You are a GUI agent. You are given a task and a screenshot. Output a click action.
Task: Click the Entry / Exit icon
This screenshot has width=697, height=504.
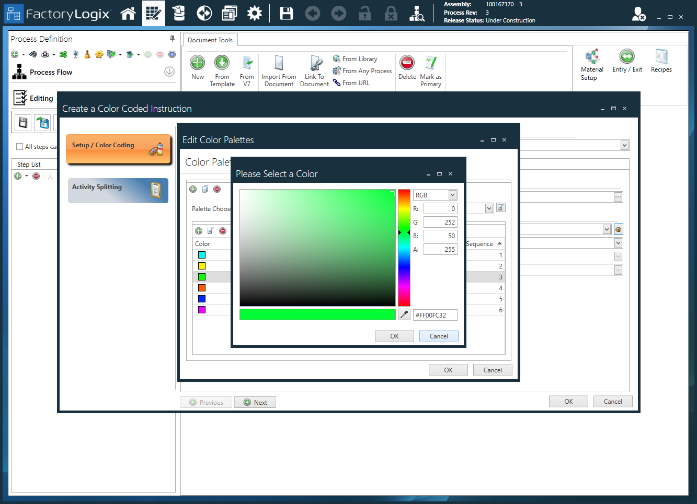[626, 62]
